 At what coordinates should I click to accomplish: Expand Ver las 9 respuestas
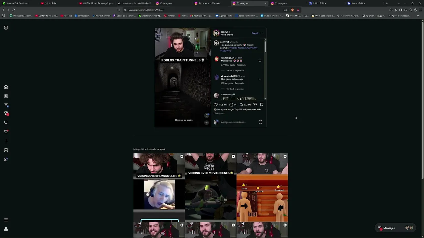pos(235,89)
